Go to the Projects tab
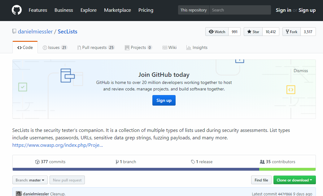The height and width of the screenshot is (196, 323). 138,47
